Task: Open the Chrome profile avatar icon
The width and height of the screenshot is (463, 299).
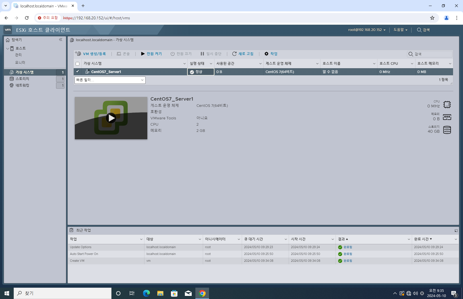Action: [x=447, y=18]
